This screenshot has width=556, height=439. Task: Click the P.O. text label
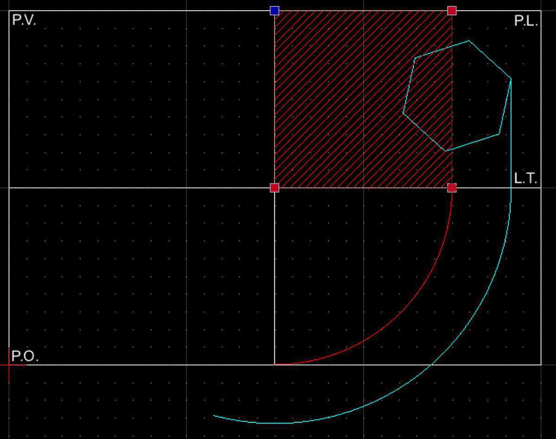[x=25, y=357]
